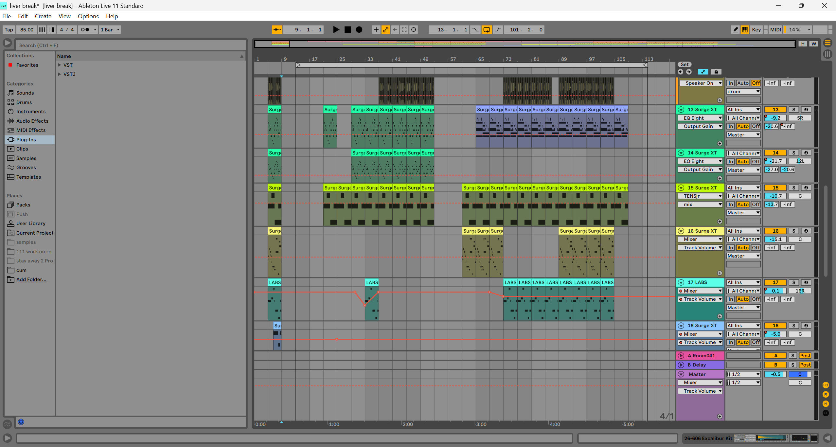Click the browser search field

(131, 45)
